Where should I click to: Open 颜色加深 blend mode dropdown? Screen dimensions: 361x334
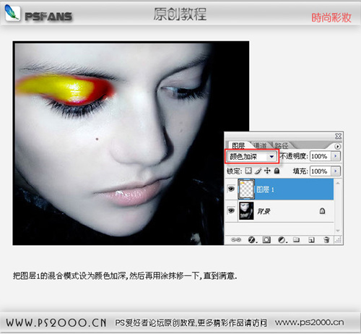pos(252,157)
